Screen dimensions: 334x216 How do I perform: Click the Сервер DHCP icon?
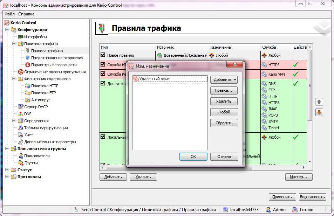point(21,107)
